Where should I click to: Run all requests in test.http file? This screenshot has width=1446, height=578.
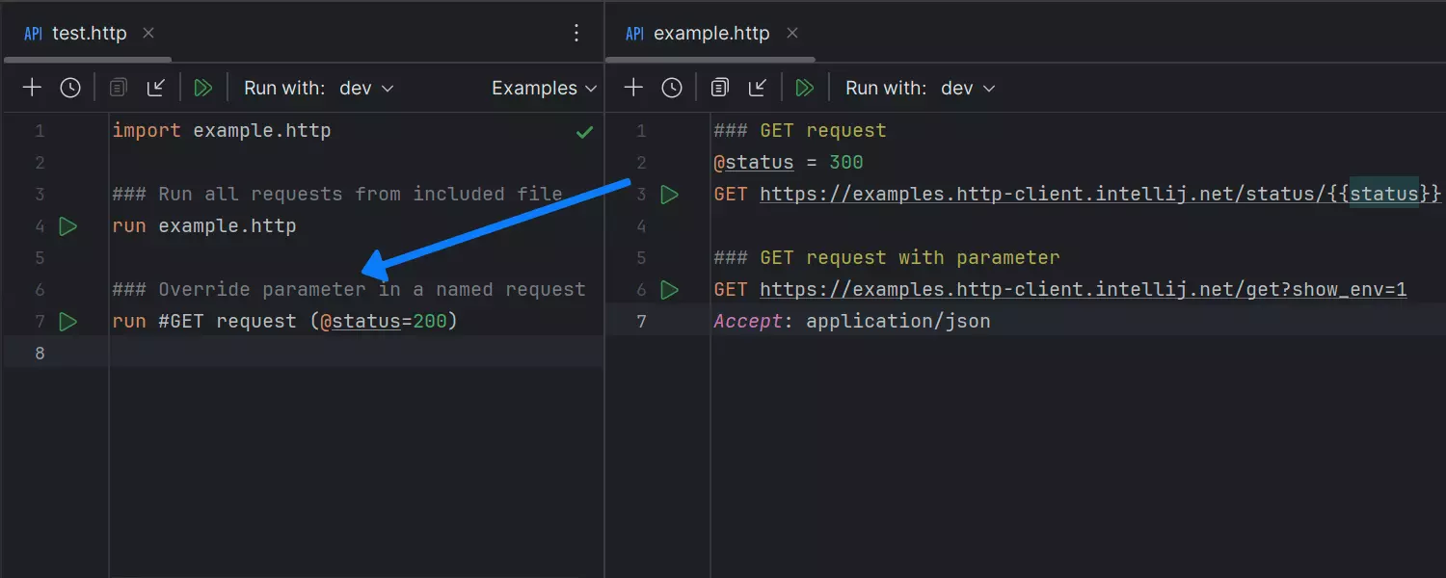[x=203, y=87]
